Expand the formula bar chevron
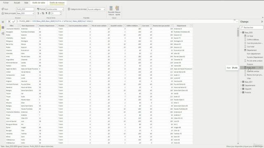Viewport: 264px width, 148px height. (x=237, y=21)
